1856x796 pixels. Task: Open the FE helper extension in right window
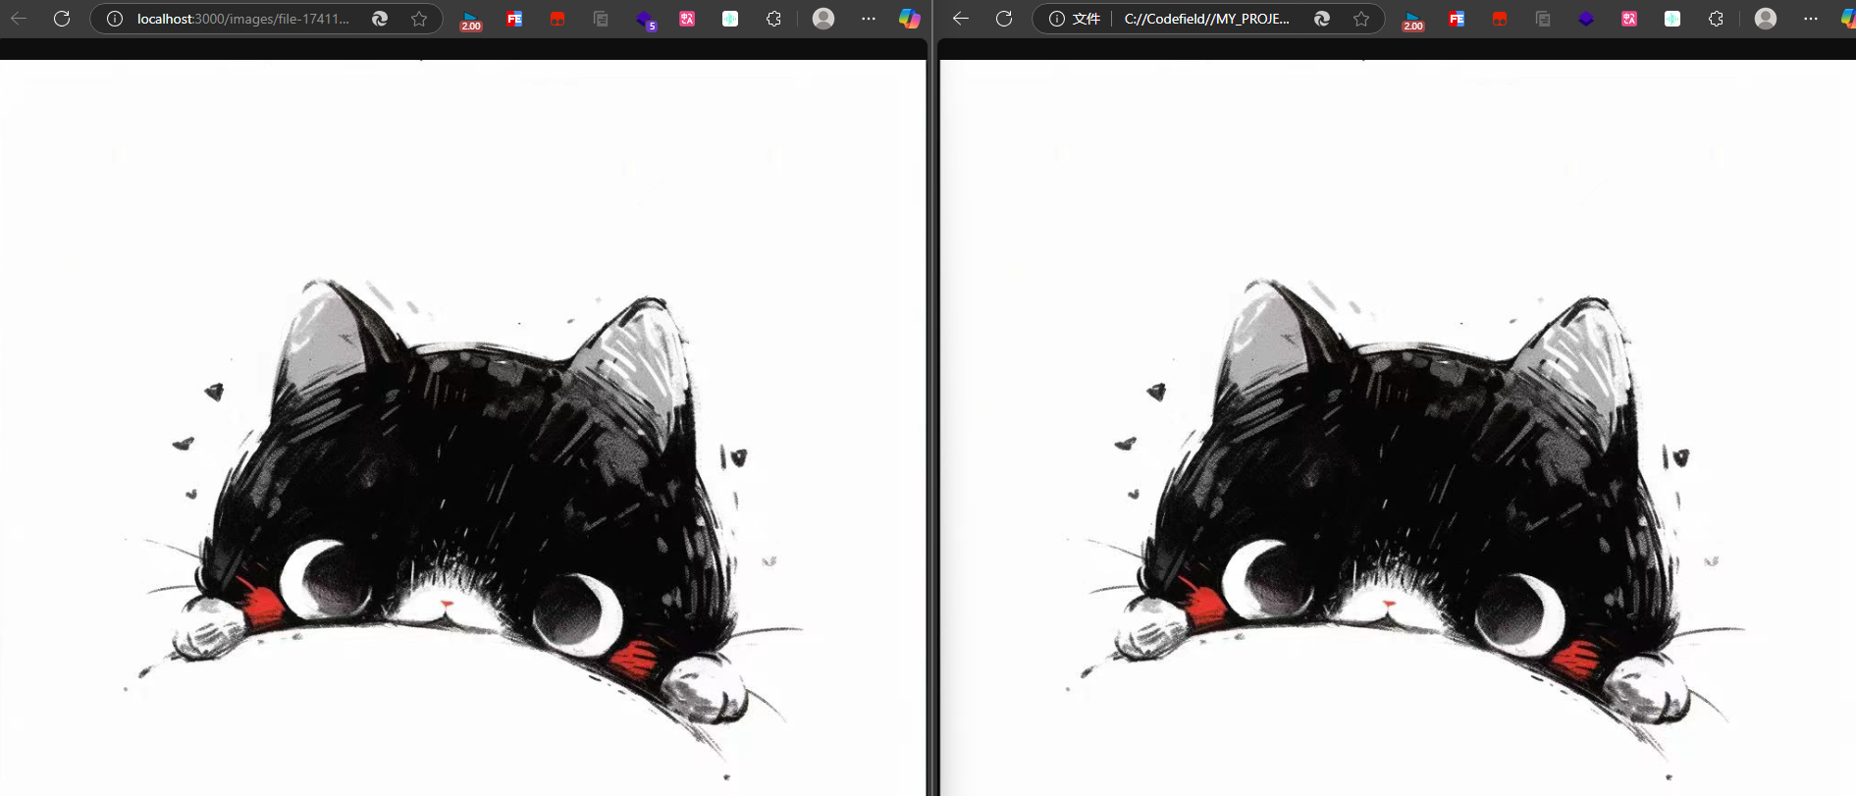1457,19
